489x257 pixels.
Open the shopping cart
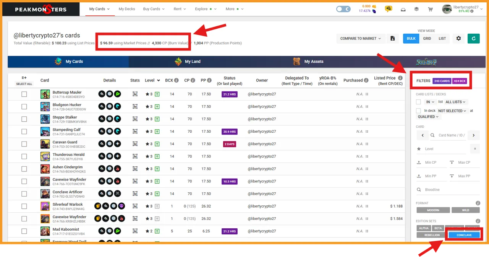[x=431, y=9]
